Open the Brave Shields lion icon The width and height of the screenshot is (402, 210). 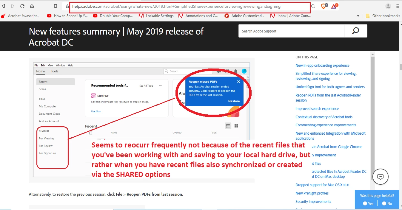pos(324,6)
